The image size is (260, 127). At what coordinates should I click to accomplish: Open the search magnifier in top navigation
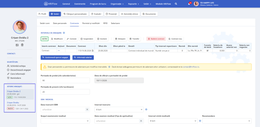click(x=176, y=4)
